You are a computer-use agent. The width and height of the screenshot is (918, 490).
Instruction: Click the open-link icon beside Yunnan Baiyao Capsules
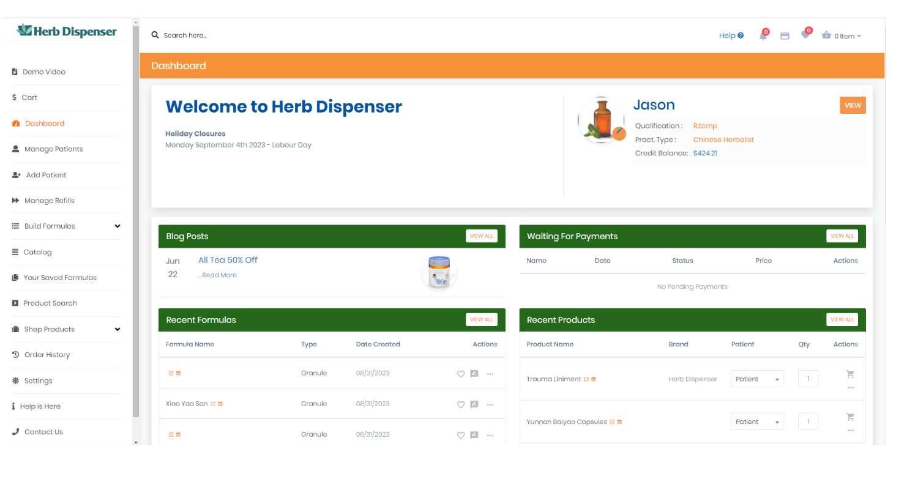[x=612, y=422]
